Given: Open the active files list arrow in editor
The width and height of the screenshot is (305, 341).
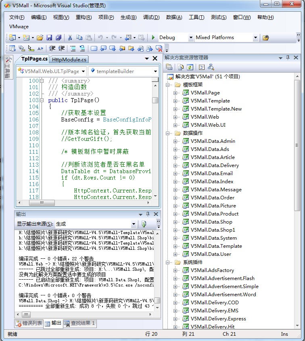Looking at the screenshot, I should tap(147, 59).
